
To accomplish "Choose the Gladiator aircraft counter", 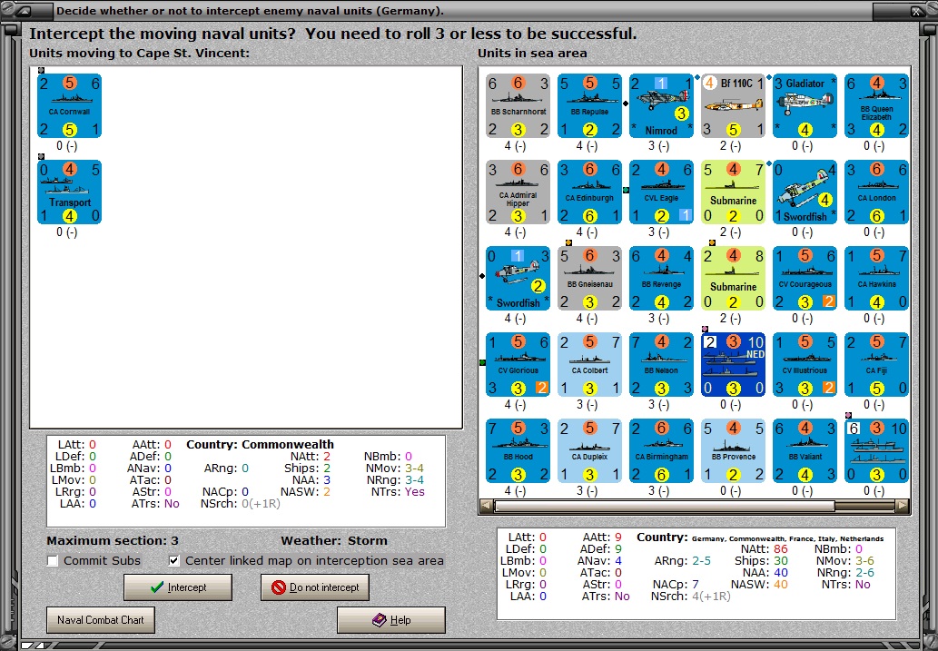I will (x=805, y=106).
